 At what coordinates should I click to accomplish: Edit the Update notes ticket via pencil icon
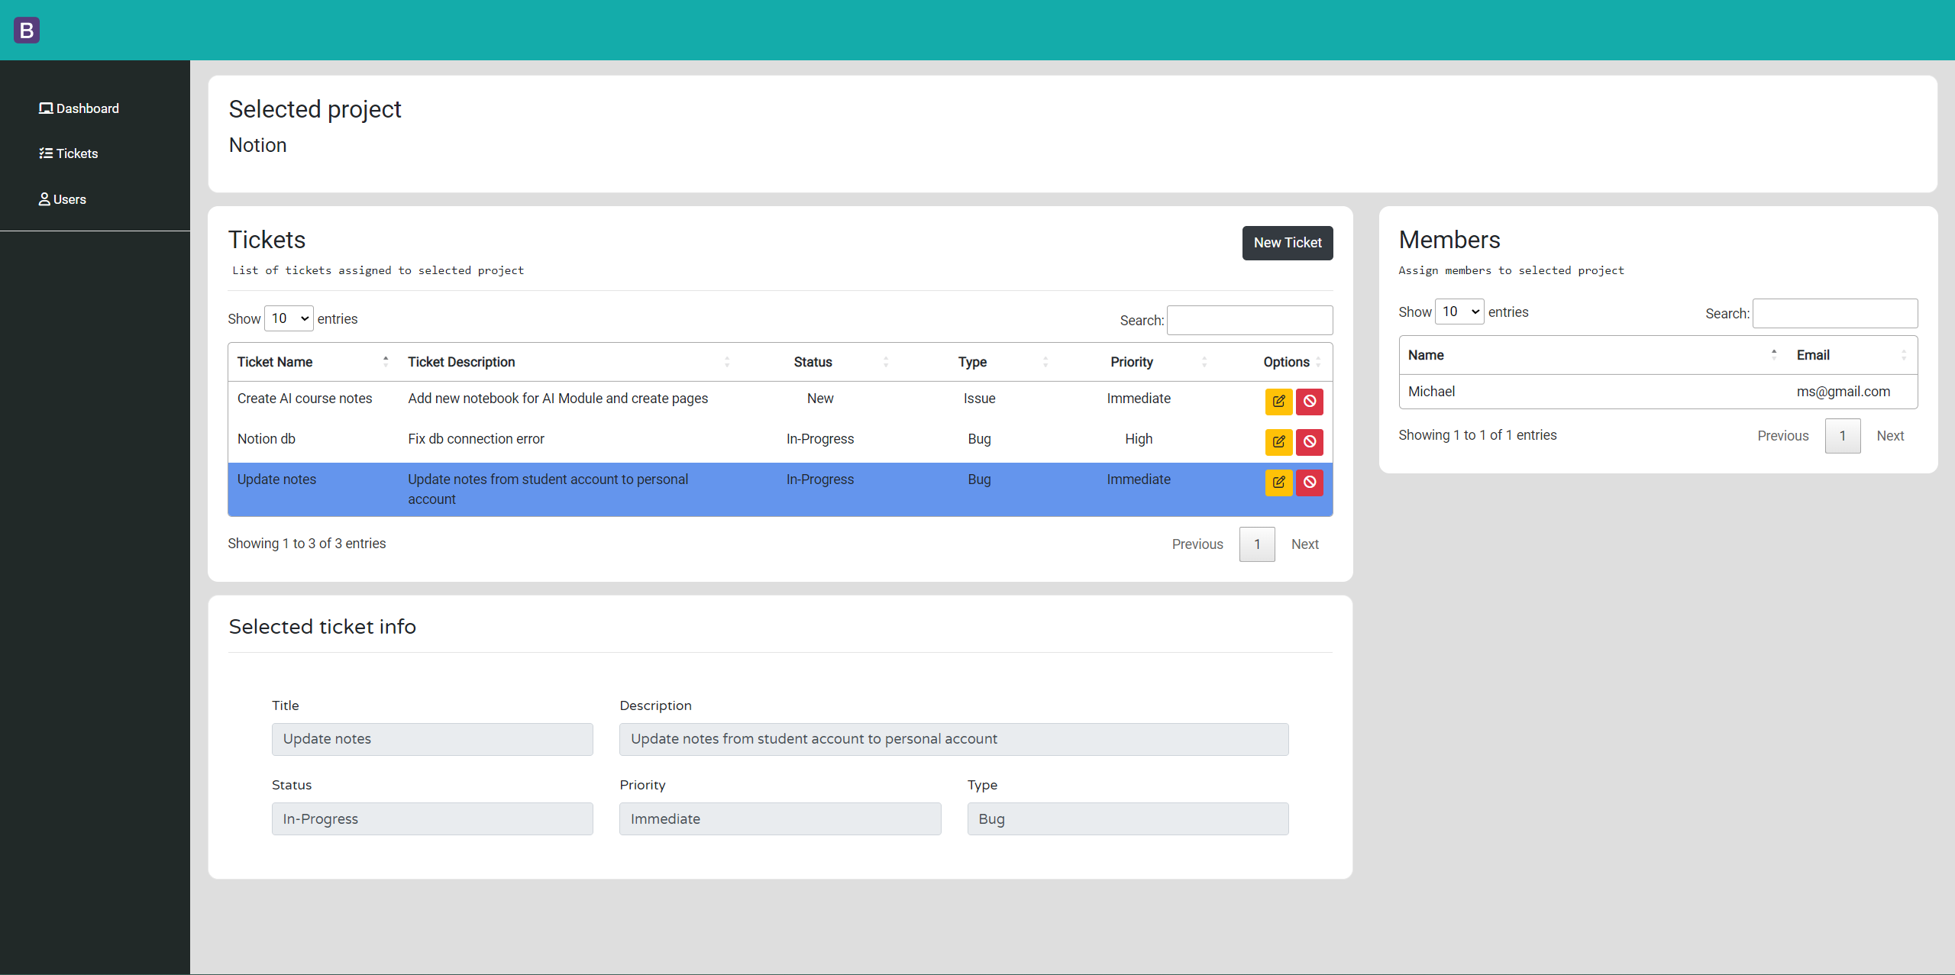(x=1278, y=482)
